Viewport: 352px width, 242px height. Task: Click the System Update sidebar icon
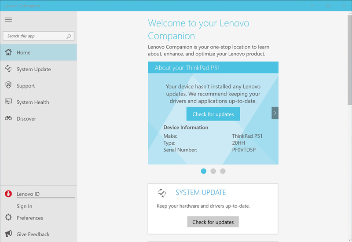point(8,69)
